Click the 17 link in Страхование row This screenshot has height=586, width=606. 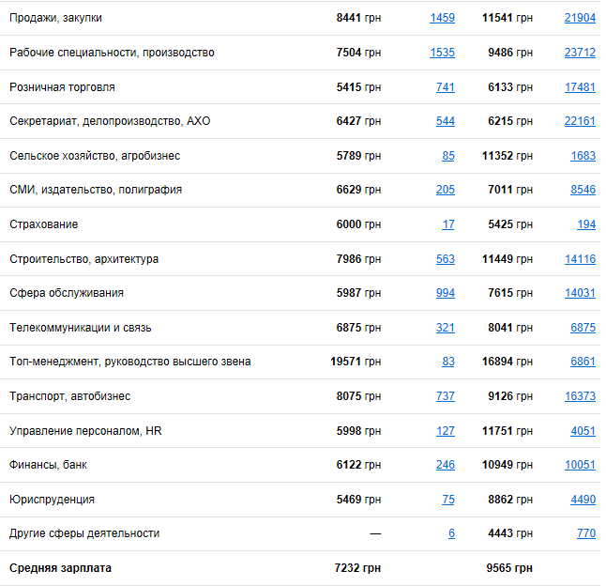click(448, 224)
